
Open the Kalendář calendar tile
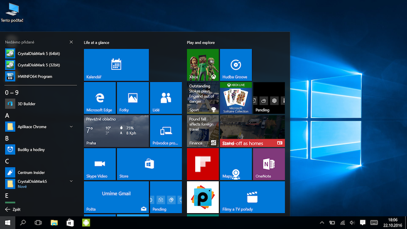click(x=116, y=64)
